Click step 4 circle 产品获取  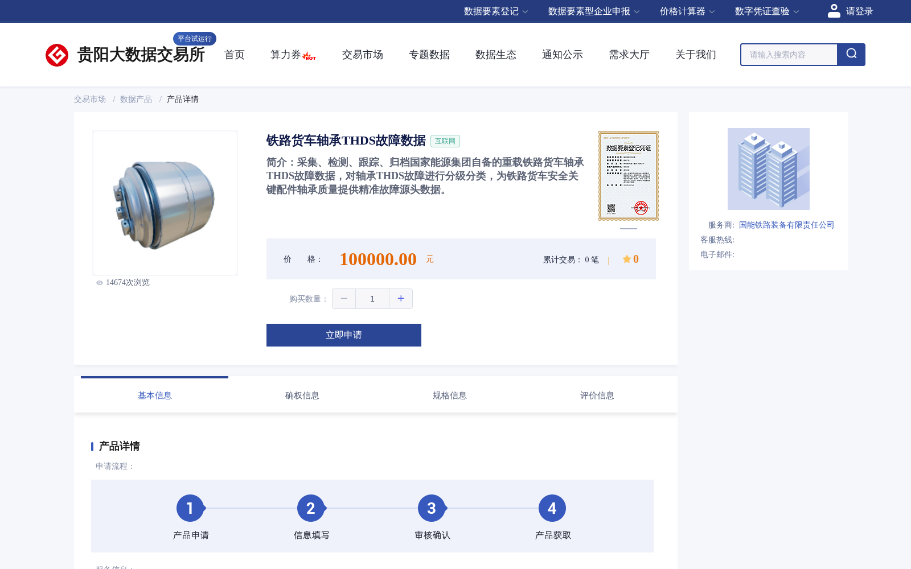(x=552, y=508)
